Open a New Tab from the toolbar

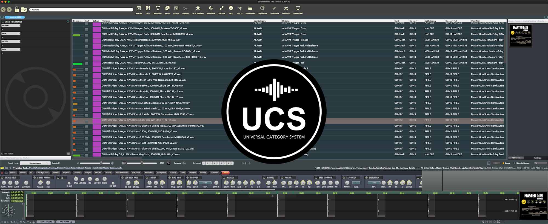139,8
